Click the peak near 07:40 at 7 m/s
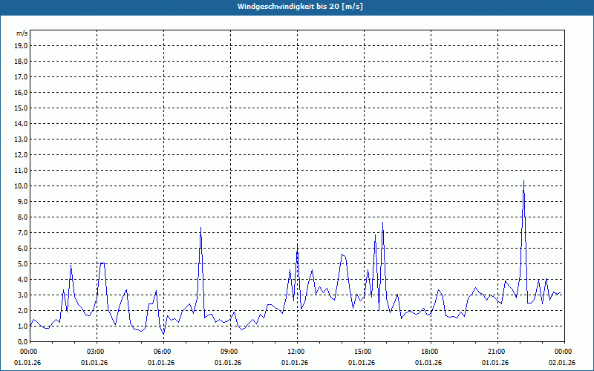 click(x=200, y=228)
